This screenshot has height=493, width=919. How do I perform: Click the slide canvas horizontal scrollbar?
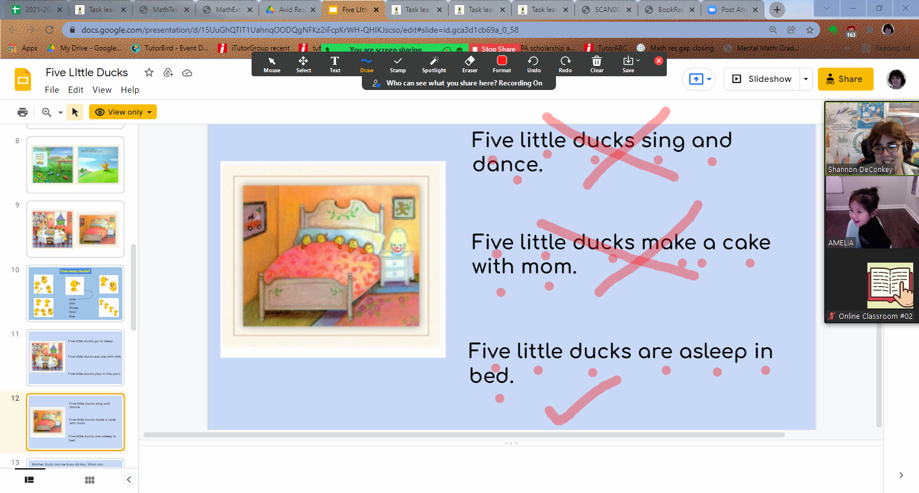[464, 435]
